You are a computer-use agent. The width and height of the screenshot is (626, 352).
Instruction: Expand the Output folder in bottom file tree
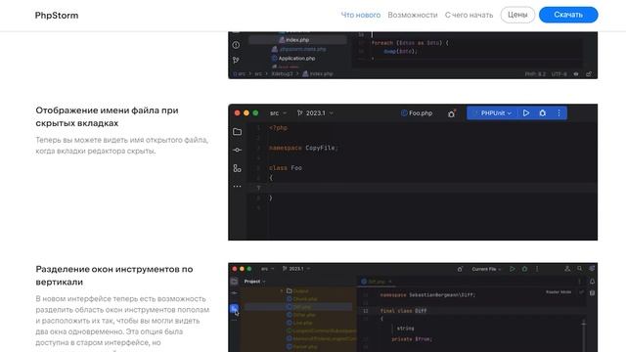pyautogui.click(x=282, y=291)
